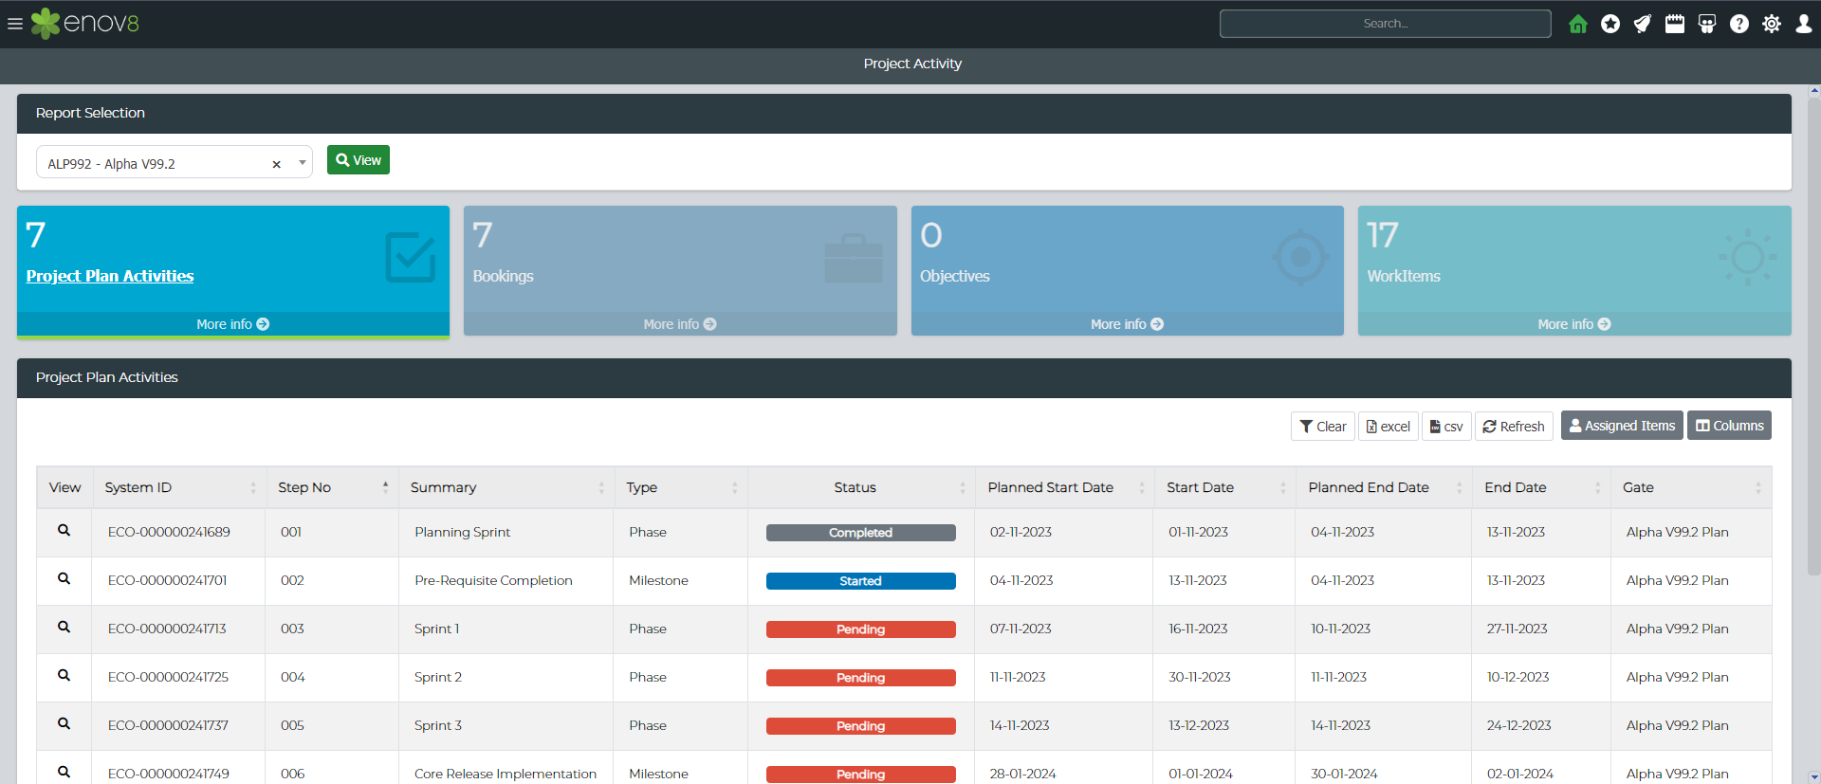Open help question mark icon
Image resolution: width=1821 pixels, height=784 pixels.
point(1739,24)
